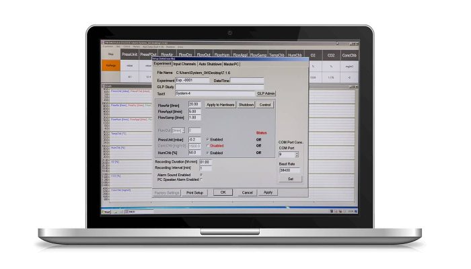The width and height of the screenshot is (471, 269).
Task: Click the Control button
Action: pos(264,105)
